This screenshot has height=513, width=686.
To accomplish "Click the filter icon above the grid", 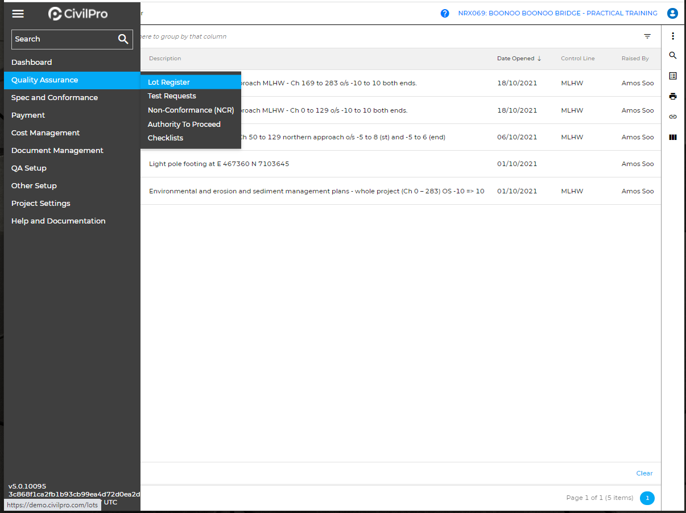I will [647, 36].
